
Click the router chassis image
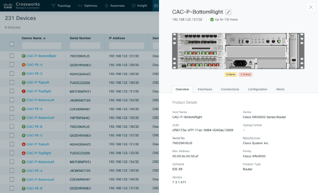[x=238, y=51]
